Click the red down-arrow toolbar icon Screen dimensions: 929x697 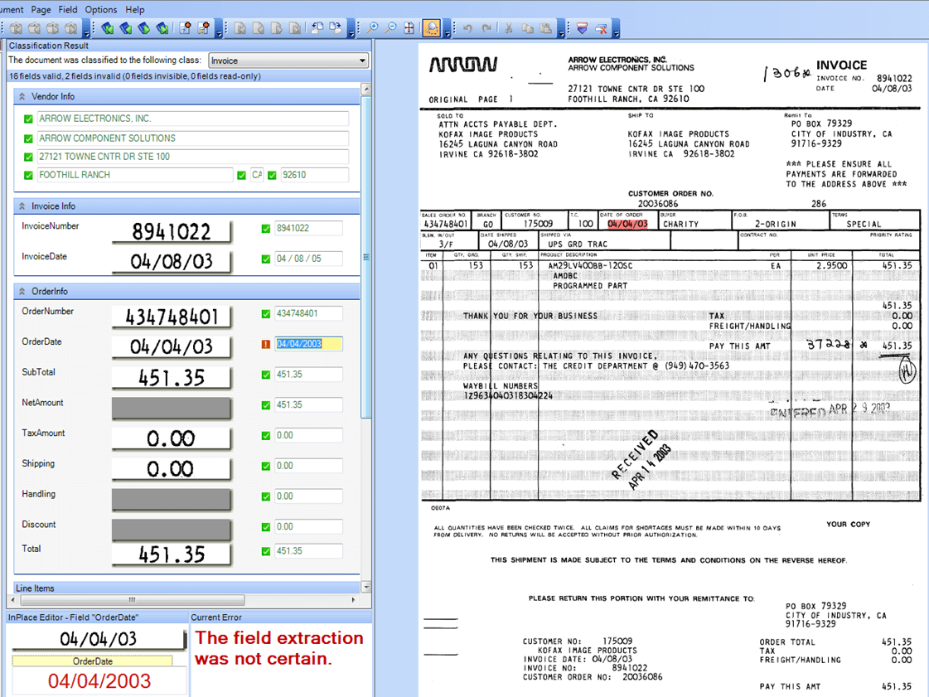pyautogui.click(x=582, y=28)
